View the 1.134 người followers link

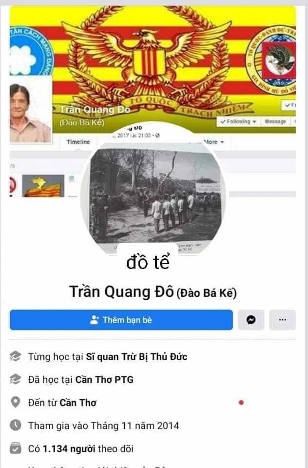(69, 448)
